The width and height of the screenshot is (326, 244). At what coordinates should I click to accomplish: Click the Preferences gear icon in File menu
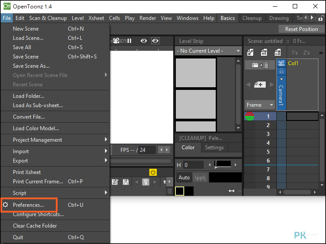click(x=5, y=205)
